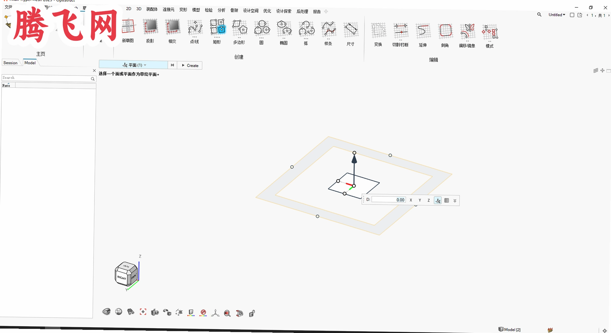Toggle Y axis in the microdialog
The width and height of the screenshot is (611, 333).
click(420, 200)
